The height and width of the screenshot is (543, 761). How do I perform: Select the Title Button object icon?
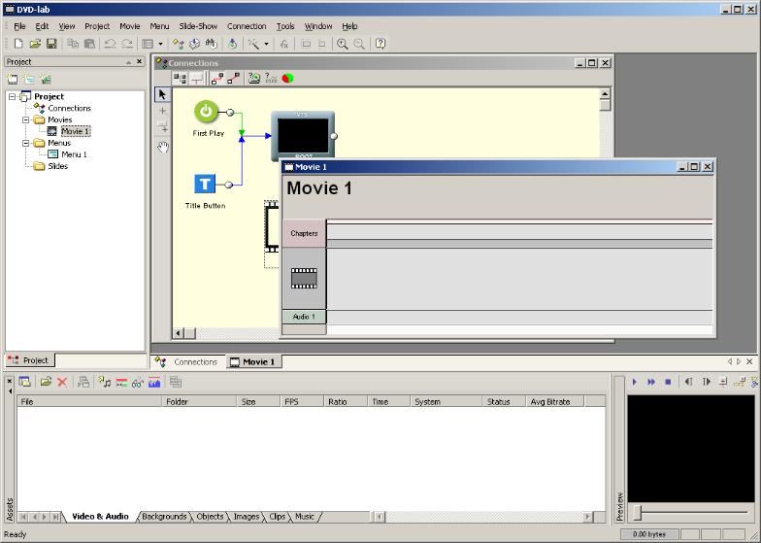click(x=205, y=184)
